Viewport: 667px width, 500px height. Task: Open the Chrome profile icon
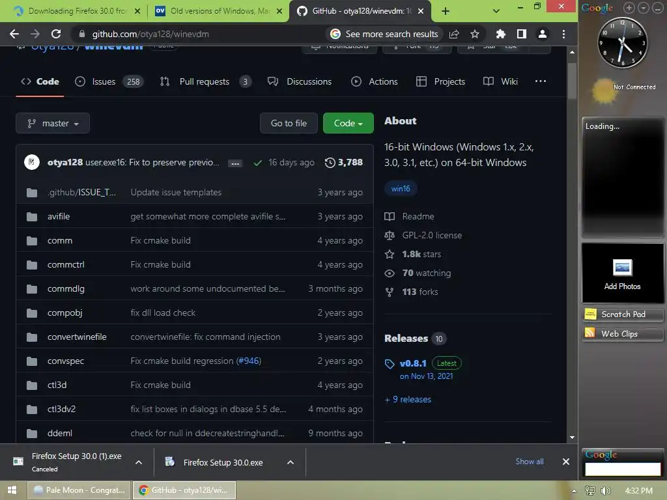click(543, 34)
